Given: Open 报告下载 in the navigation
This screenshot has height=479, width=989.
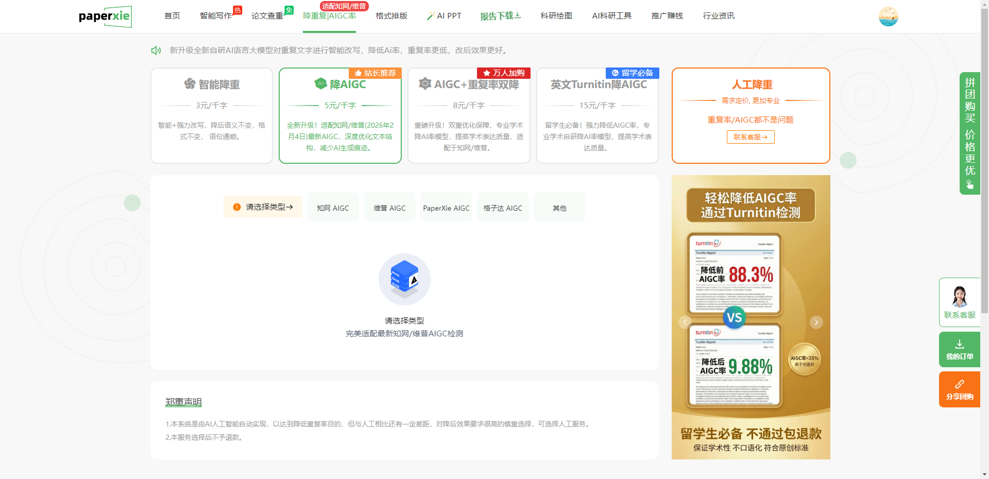Looking at the screenshot, I should 500,16.
